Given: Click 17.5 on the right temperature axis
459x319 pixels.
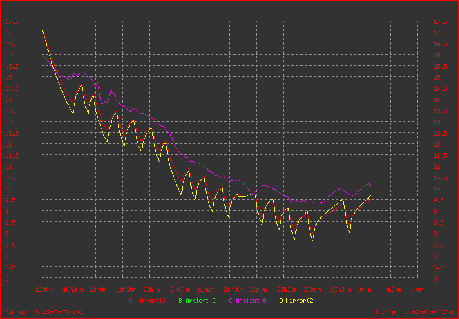Looking at the screenshot, I should pyautogui.click(x=440, y=22).
